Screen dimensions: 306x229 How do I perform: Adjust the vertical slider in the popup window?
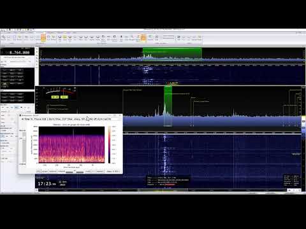click(24, 148)
